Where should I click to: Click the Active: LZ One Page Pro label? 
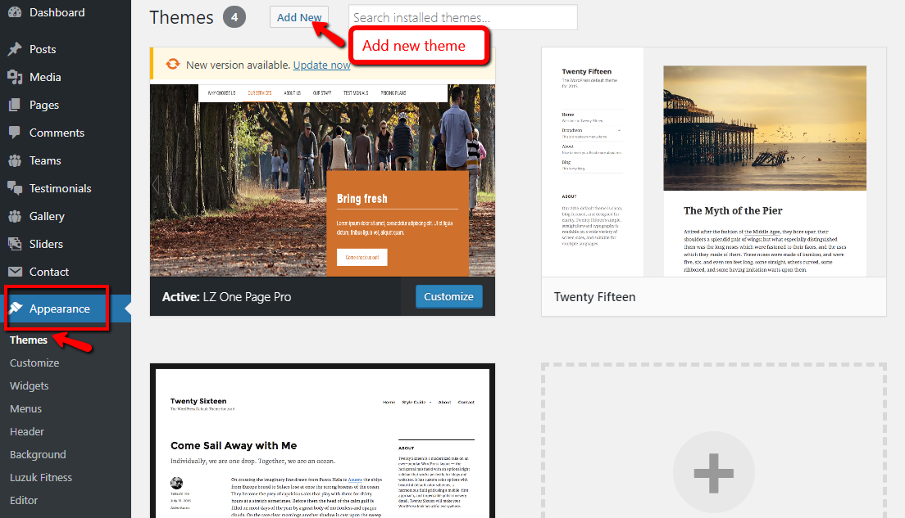(x=226, y=297)
